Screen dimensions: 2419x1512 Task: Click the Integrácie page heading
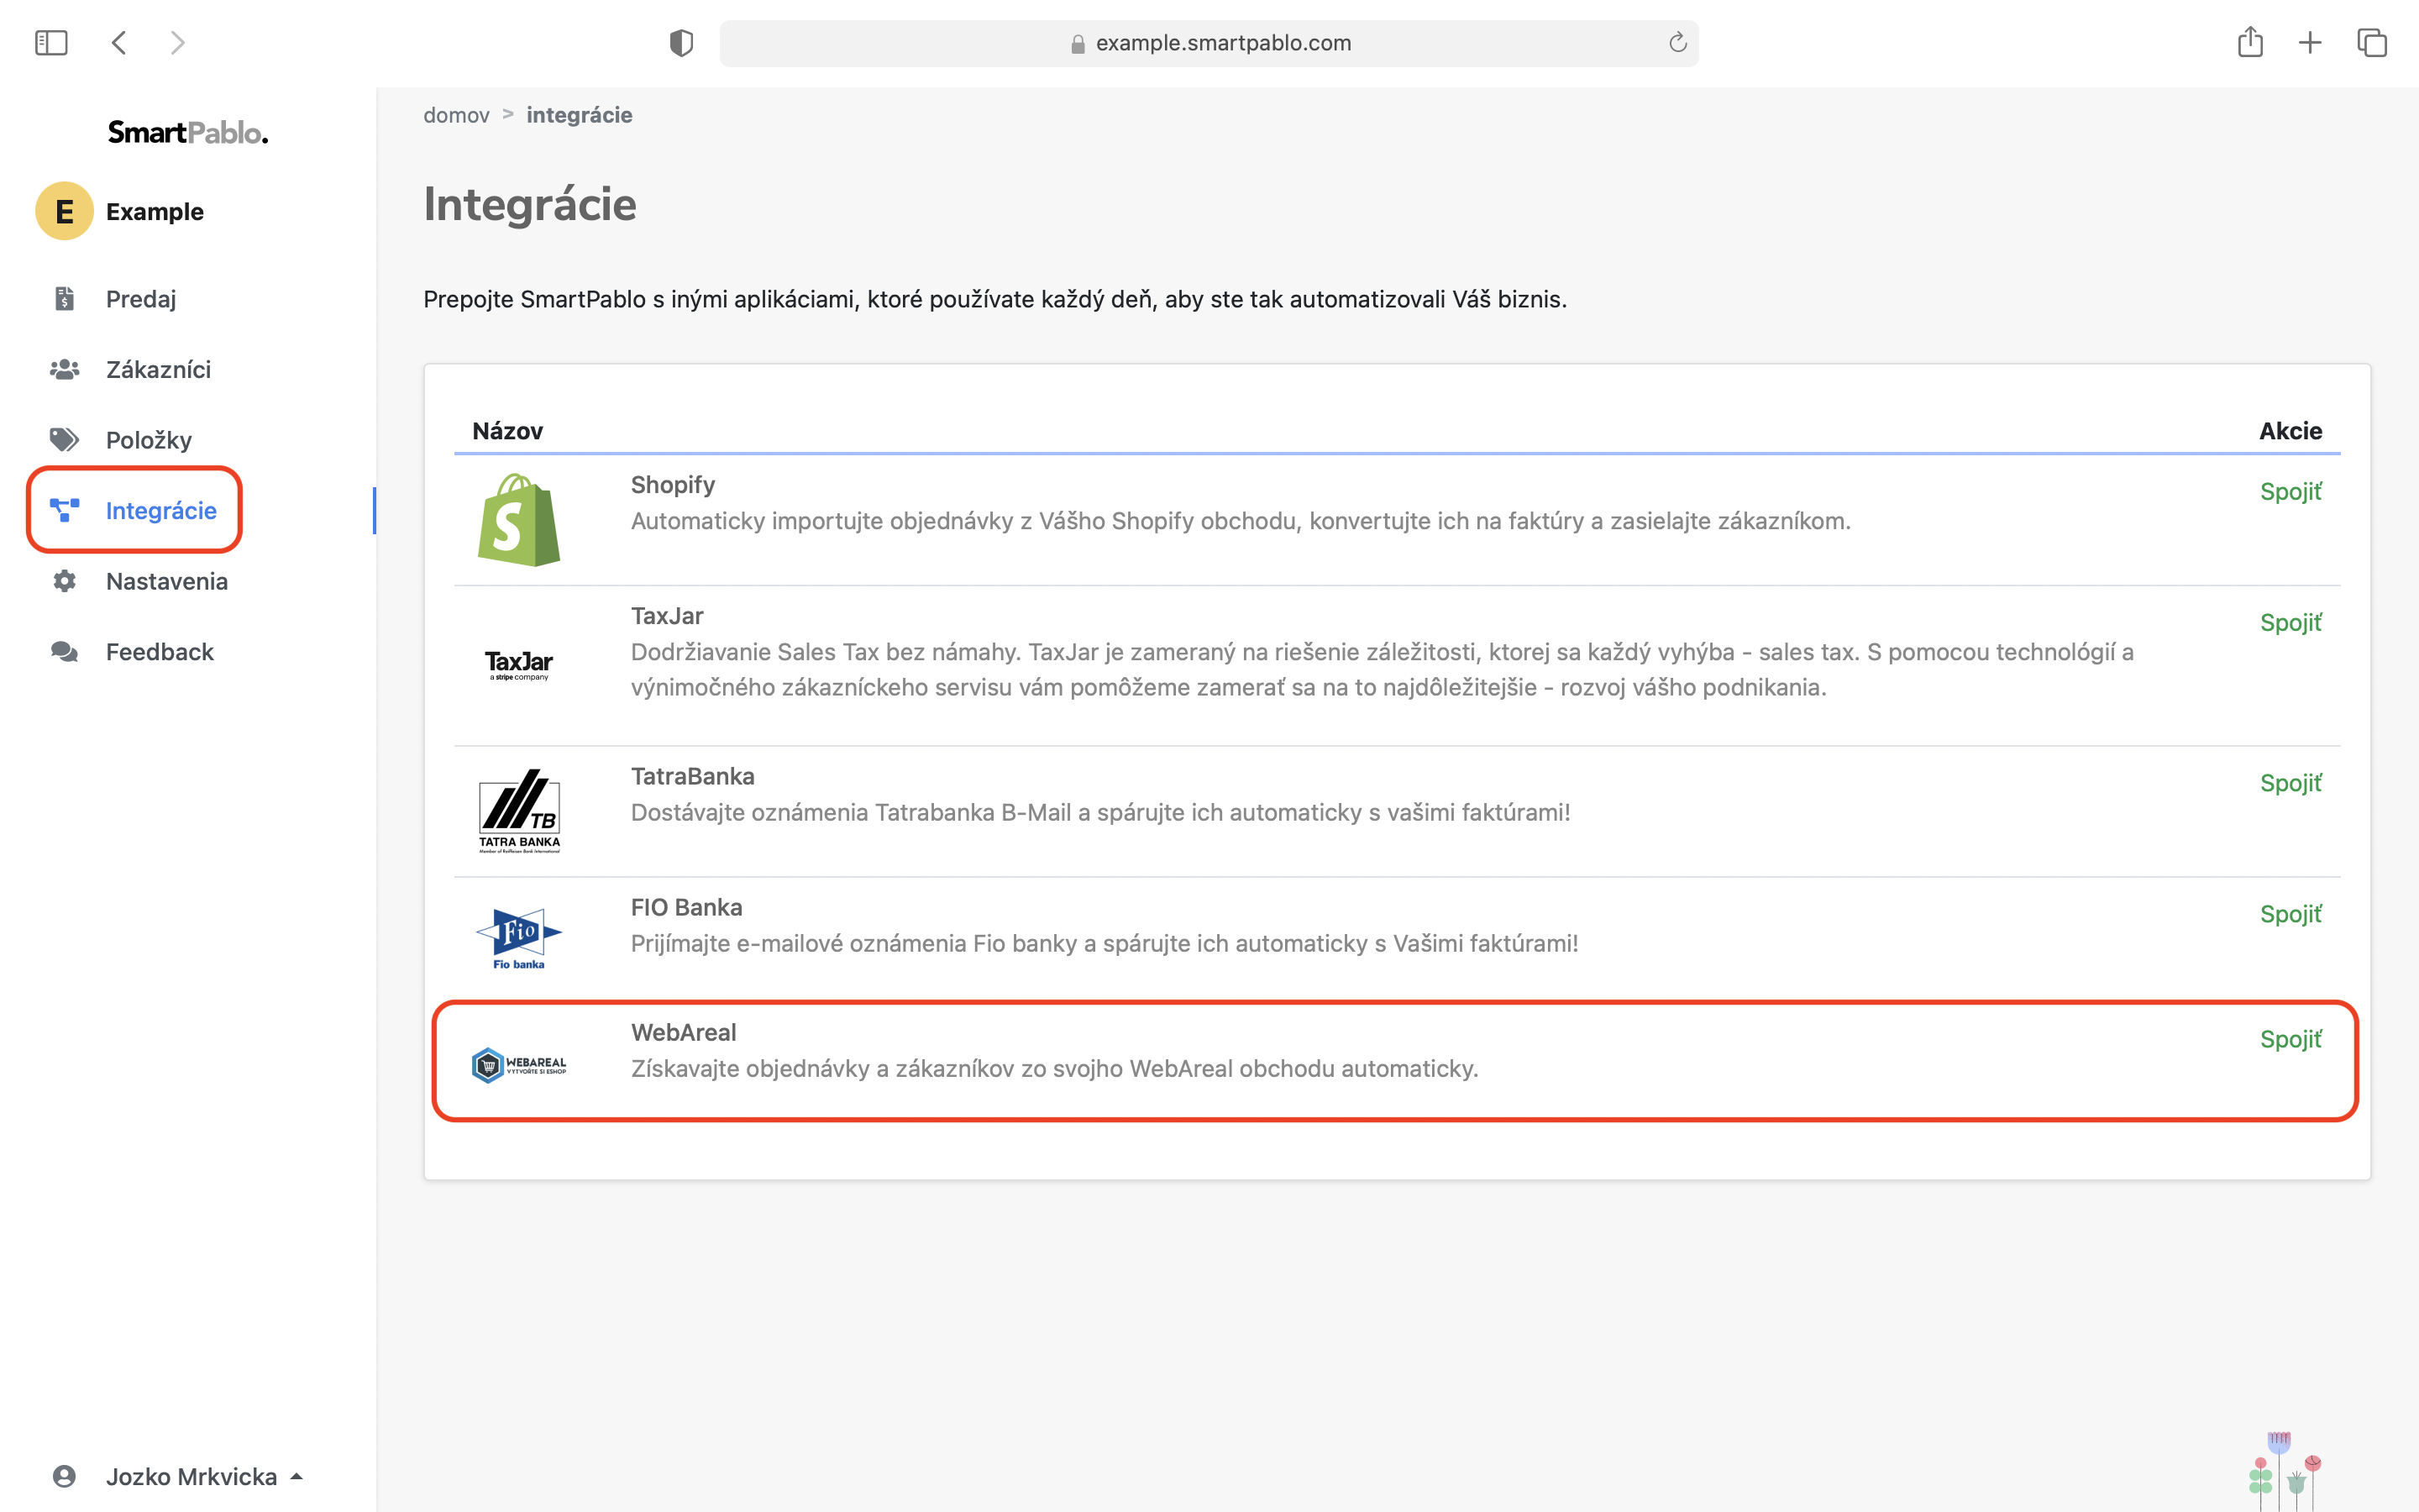click(530, 204)
